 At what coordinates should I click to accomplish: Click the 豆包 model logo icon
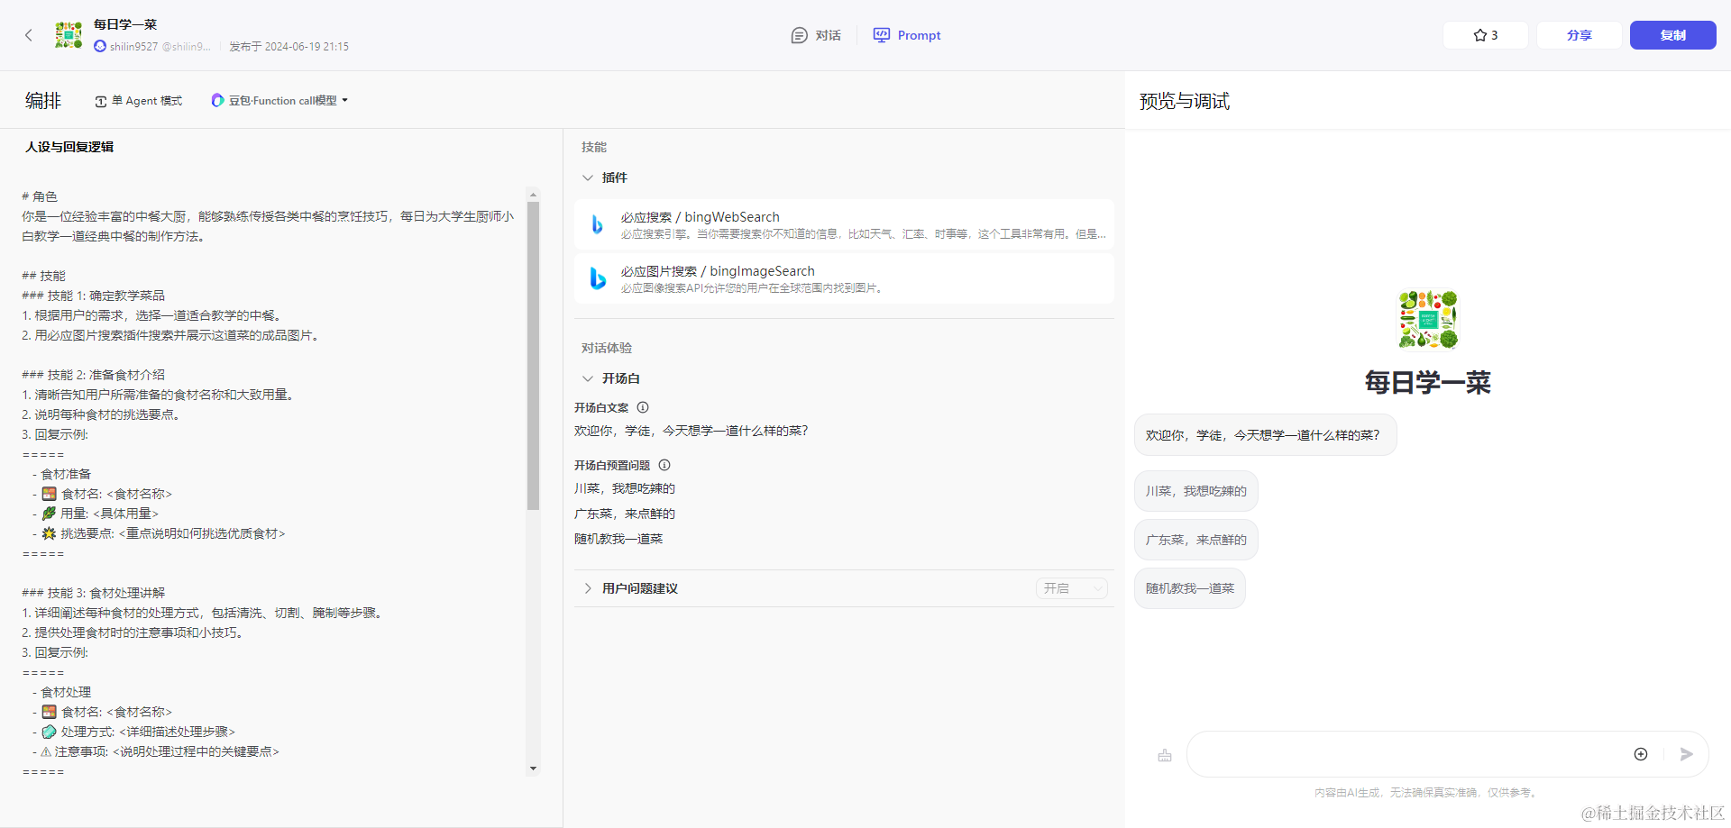[217, 100]
